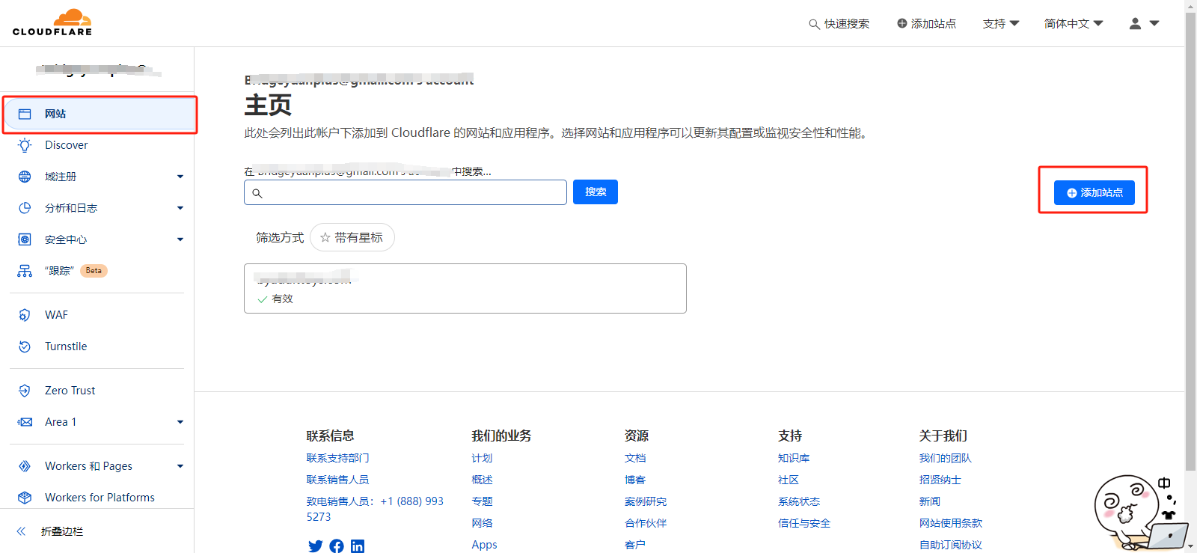Viewport: 1197px width, 553px height.
Task: Click the 域注册 globe icon
Action: click(25, 177)
